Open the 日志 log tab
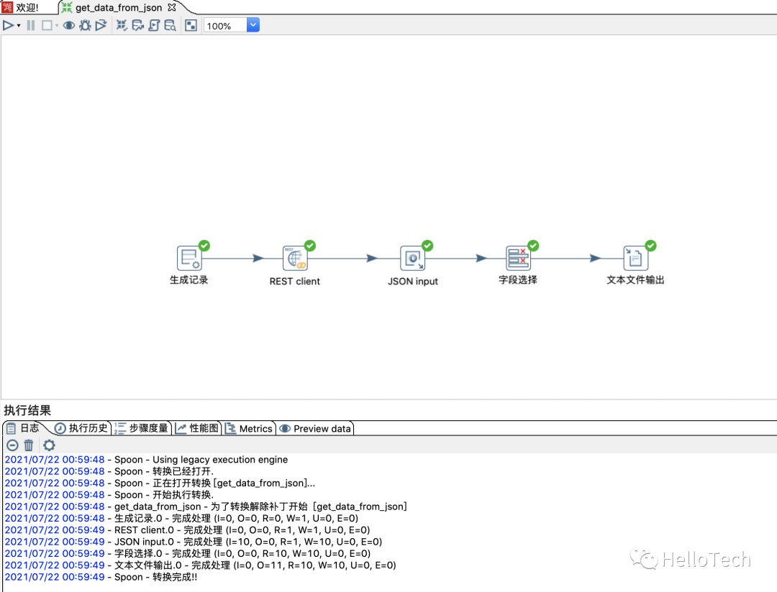The width and height of the screenshot is (777, 592). click(x=23, y=428)
